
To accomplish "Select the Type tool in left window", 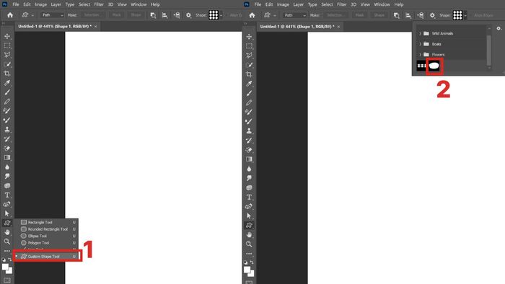I will 7,195.
